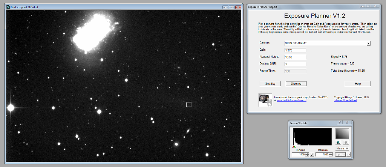Click the disabled Frame Time field

[295, 71]
